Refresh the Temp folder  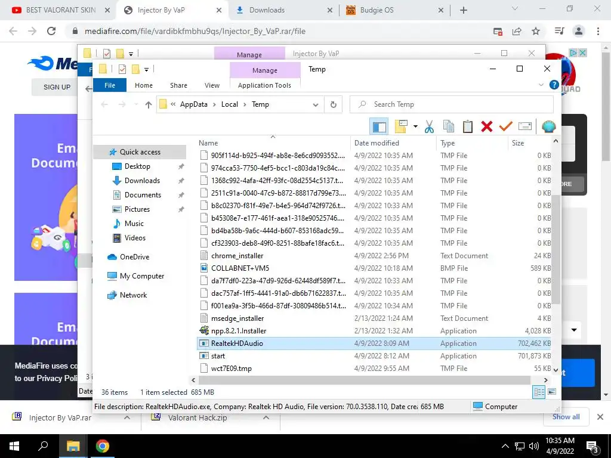(x=333, y=104)
